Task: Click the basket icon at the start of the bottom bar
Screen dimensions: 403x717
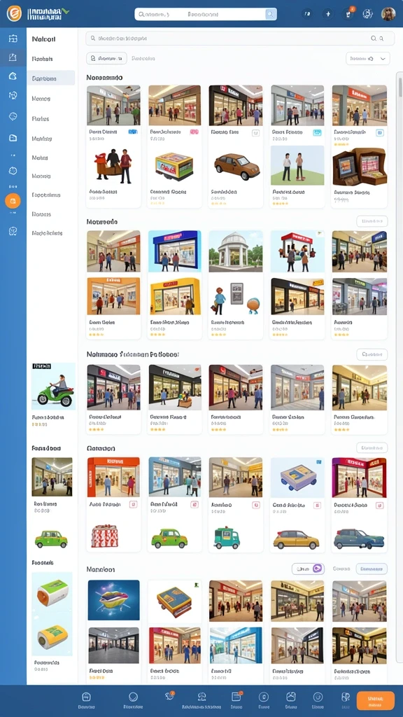Action: (86, 697)
